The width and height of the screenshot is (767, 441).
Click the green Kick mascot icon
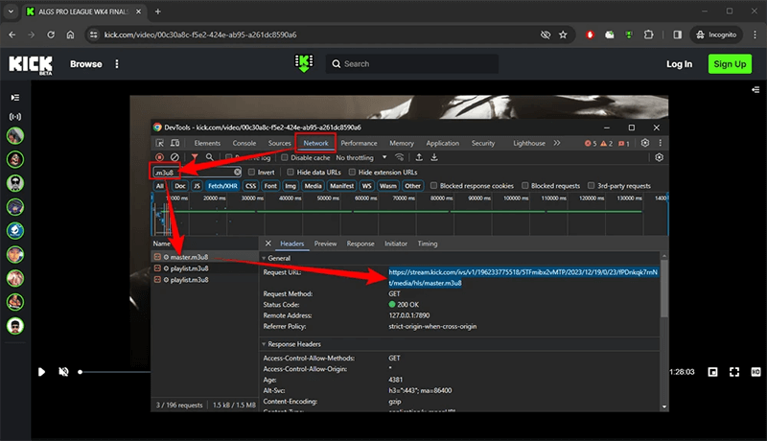point(304,63)
